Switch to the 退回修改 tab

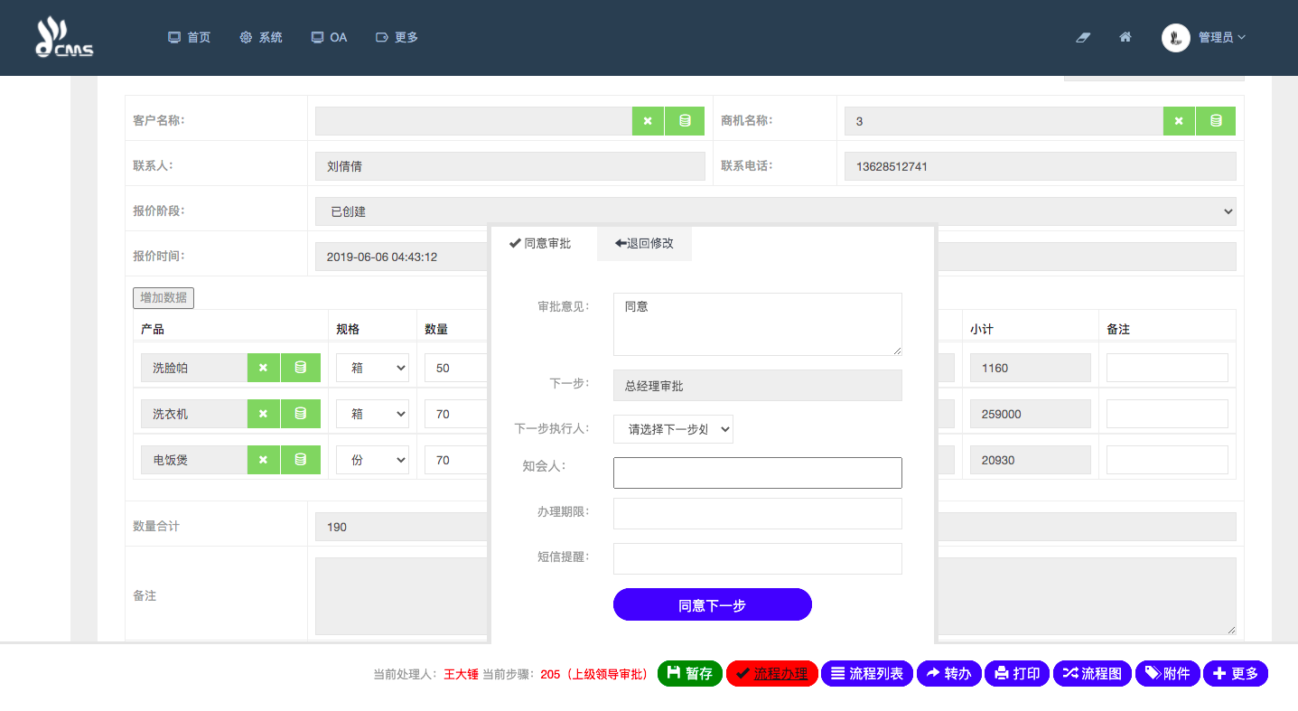644,244
